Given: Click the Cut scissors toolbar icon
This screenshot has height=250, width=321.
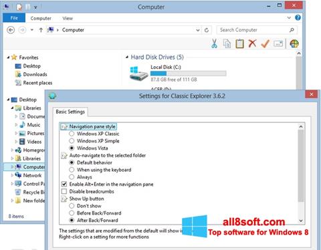Looking at the screenshot, I should point(214,43).
